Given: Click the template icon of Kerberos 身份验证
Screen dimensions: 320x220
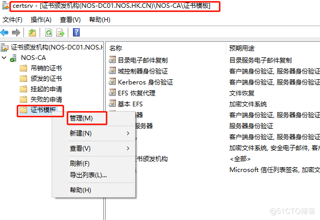Looking at the screenshot, I should tap(112, 82).
